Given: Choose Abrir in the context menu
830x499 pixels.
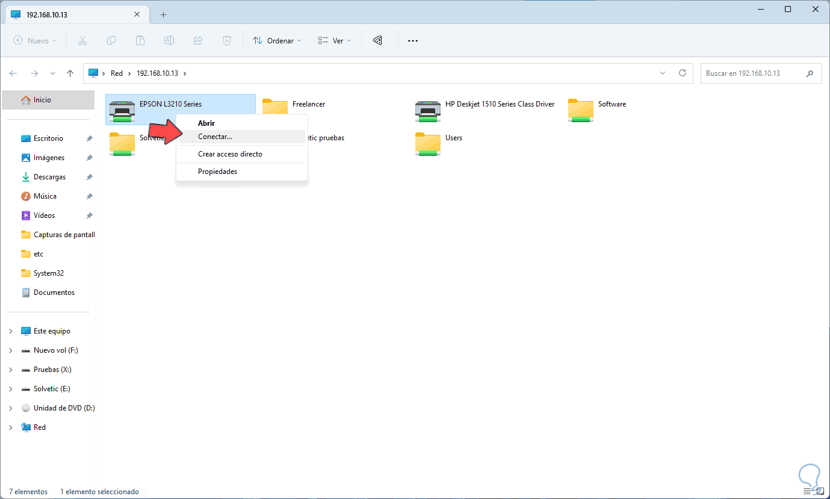Looking at the screenshot, I should coord(242,123).
